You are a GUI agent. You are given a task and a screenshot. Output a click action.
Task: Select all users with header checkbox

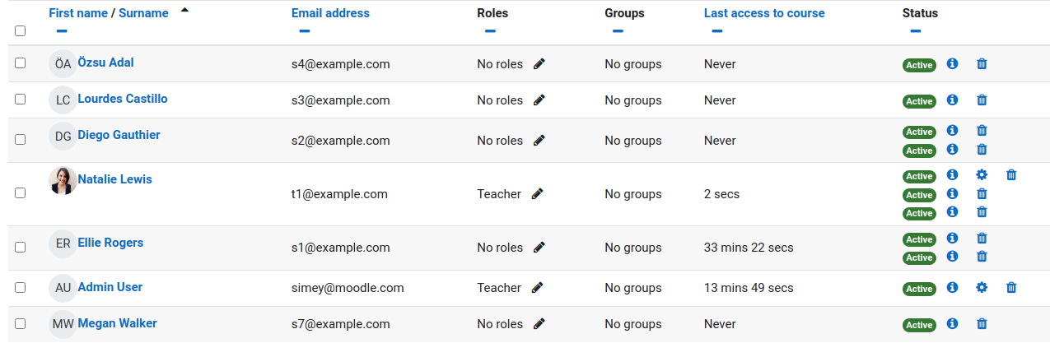21,30
